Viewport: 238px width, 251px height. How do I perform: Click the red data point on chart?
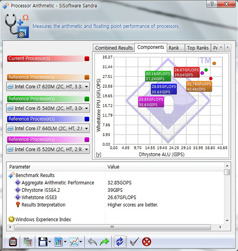tap(211, 79)
